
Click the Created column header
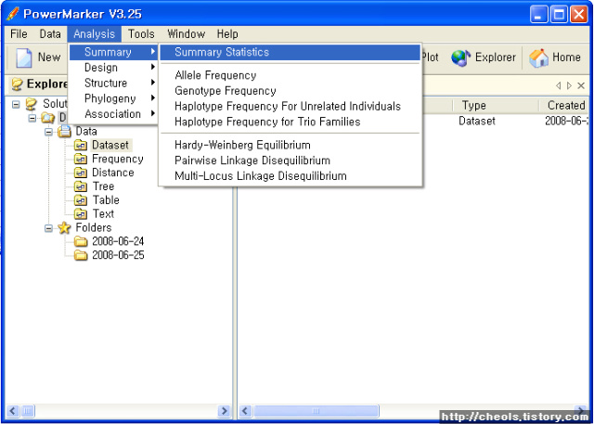565,105
